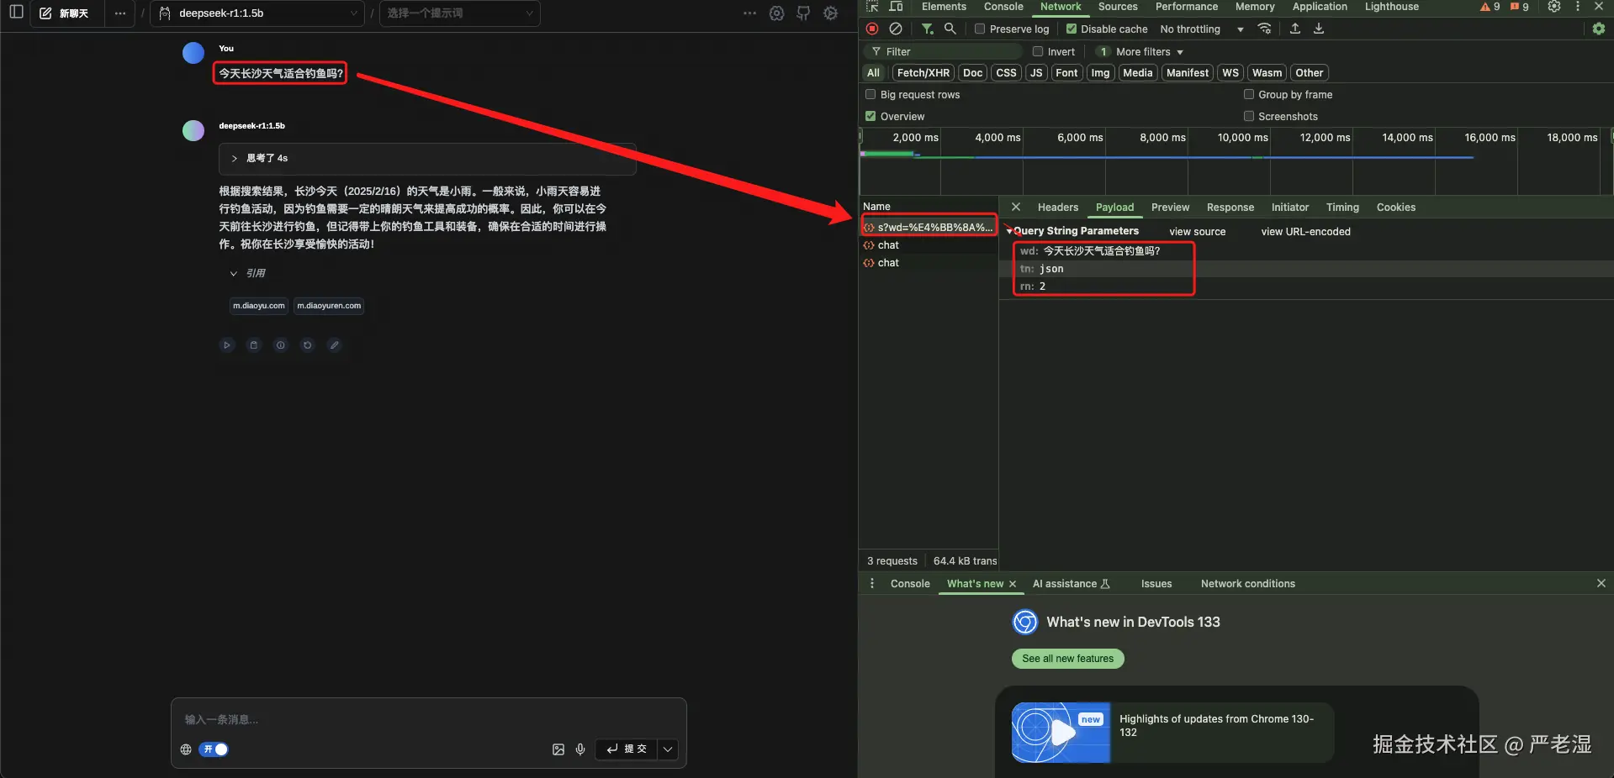Filter requests by Manifest type
1614x778 pixels.
(x=1188, y=73)
